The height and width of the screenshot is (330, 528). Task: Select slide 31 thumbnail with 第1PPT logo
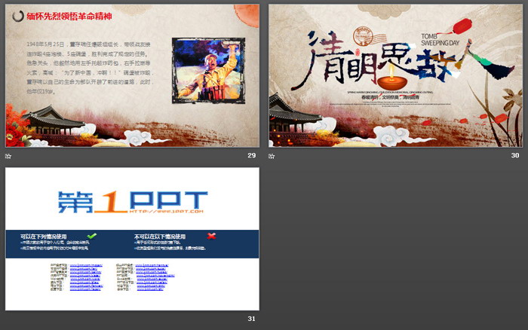(x=132, y=239)
